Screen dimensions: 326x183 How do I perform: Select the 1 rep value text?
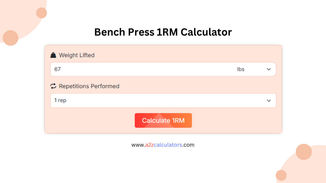coord(61,100)
